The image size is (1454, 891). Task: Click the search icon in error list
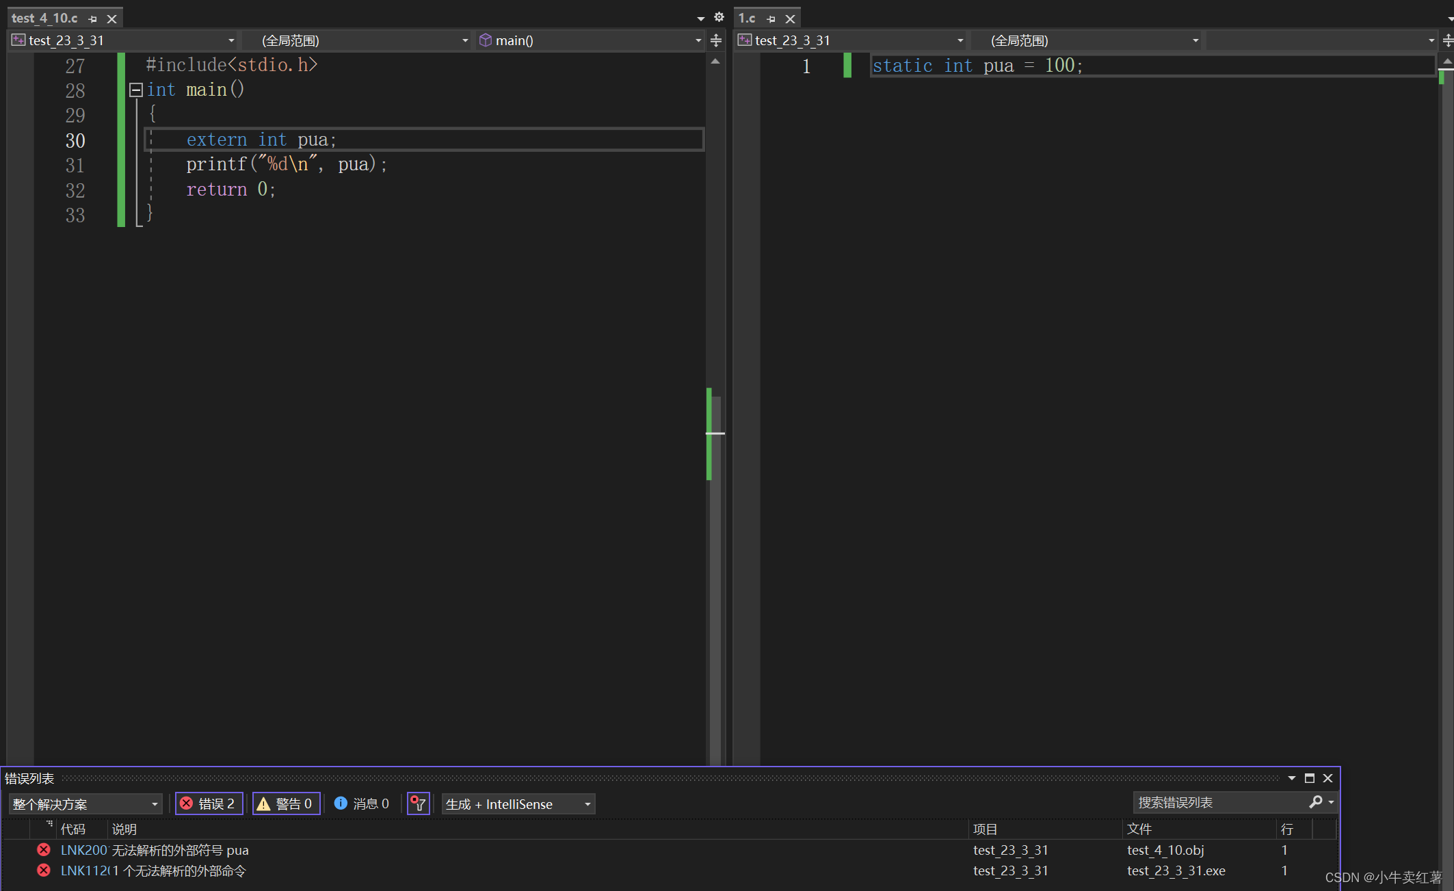click(1315, 802)
